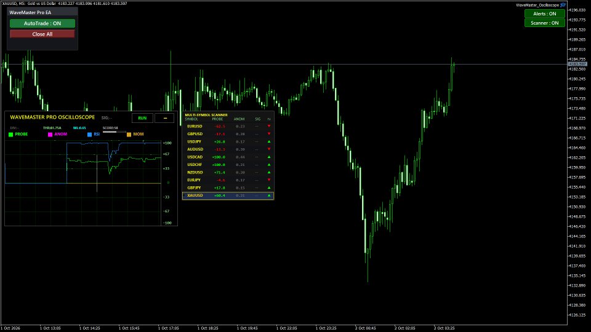Click the 0.39 ANOM value for AUDUSD
The width and height of the screenshot is (591, 332).
point(240,149)
